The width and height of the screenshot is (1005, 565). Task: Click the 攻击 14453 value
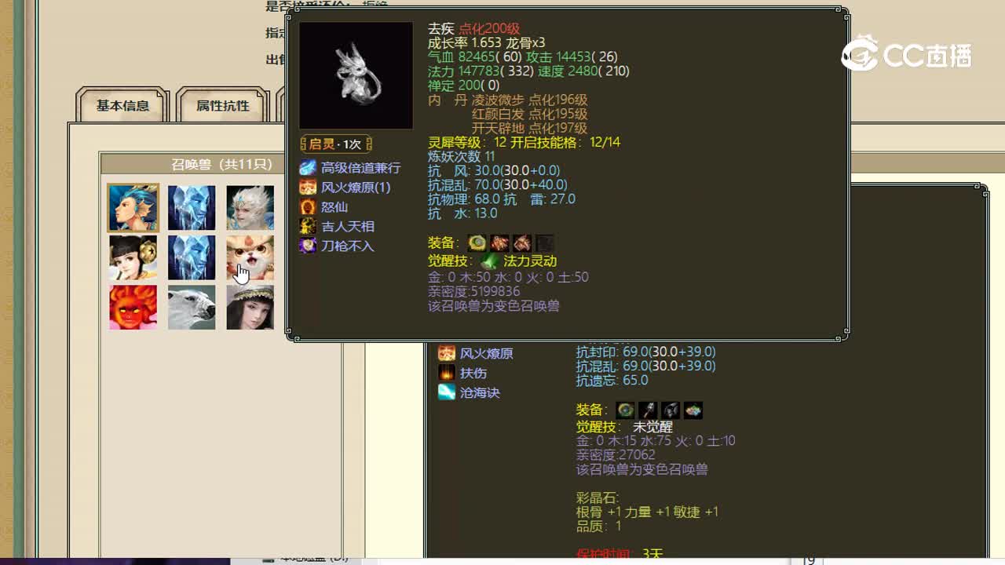[x=572, y=57]
